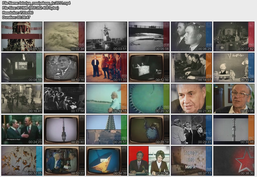Select the cartoon robot thumbnail at 00:15:24
This screenshot has width=257, height=177.
click(234, 67)
